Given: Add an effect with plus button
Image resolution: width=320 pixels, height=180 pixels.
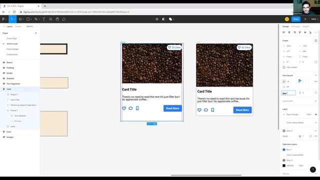Looking at the screenshot, I should tap(316, 174).
